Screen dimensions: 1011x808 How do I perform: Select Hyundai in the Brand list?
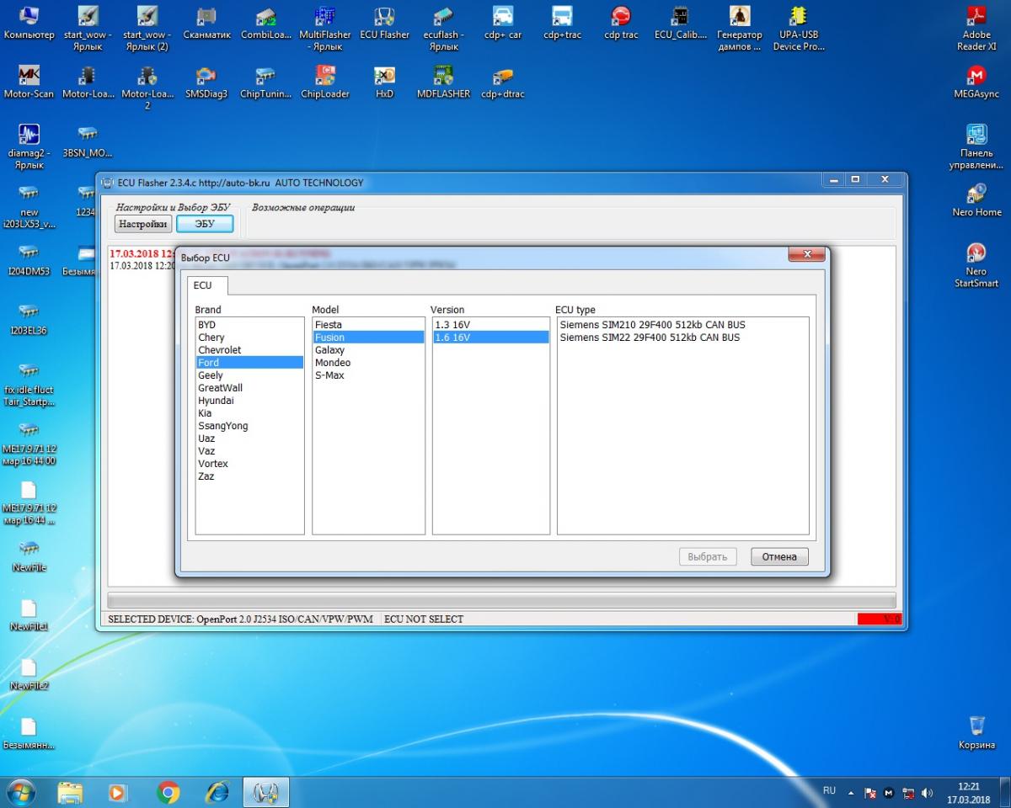click(216, 401)
